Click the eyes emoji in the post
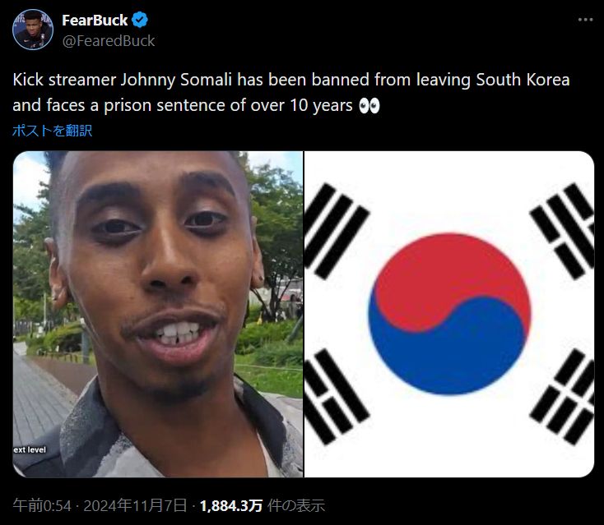Viewport: 604px width, 525px height. pos(369,106)
